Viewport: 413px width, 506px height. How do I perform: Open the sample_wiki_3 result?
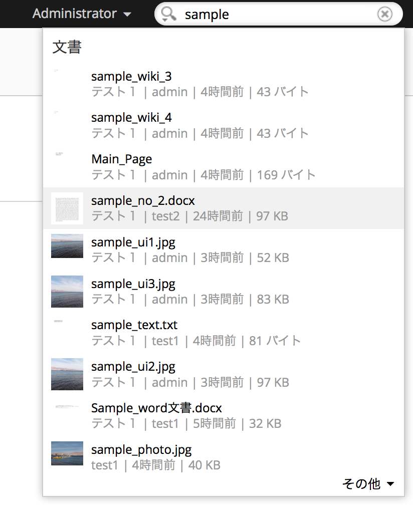131,76
